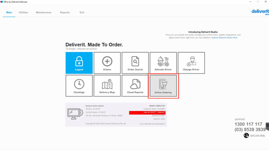
Task: Click the Introducing Deliverit Studio heading
Action: tap(203, 32)
